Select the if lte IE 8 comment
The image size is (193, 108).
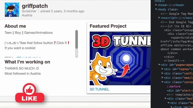pyautogui.click(x=176, y=26)
